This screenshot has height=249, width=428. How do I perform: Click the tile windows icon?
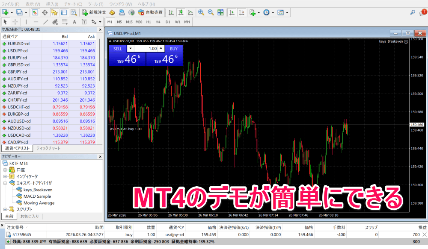(220, 12)
